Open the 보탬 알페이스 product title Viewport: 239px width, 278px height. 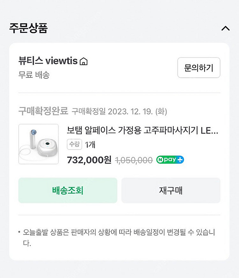pyautogui.click(x=142, y=130)
